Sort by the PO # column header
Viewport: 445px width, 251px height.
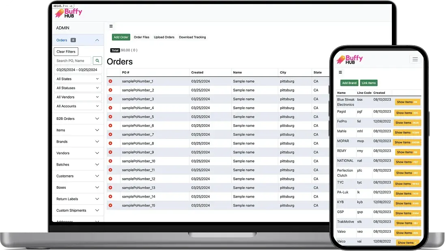point(125,72)
